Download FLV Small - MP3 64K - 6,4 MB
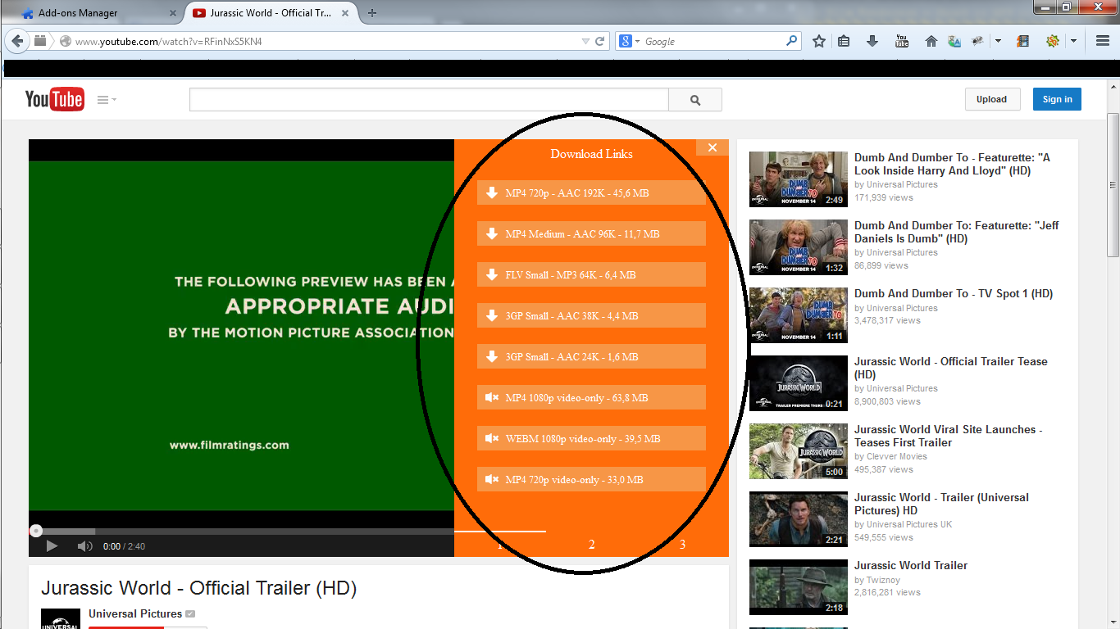The width and height of the screenshot is (1120, 629). pyautogui.click(x=591, y=275)
